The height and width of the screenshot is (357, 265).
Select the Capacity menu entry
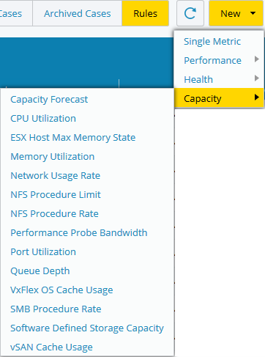[219, 97]
